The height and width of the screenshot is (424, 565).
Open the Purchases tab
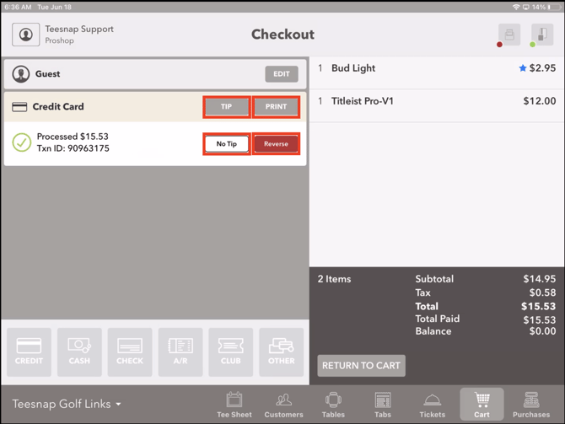tap(531, 405)
